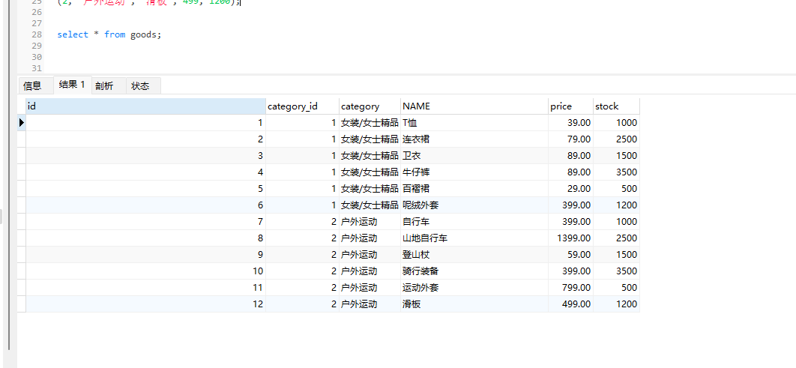The image size is (796, 368).
Task: Click the price 29.00 cell
Action: click(570, 188)
